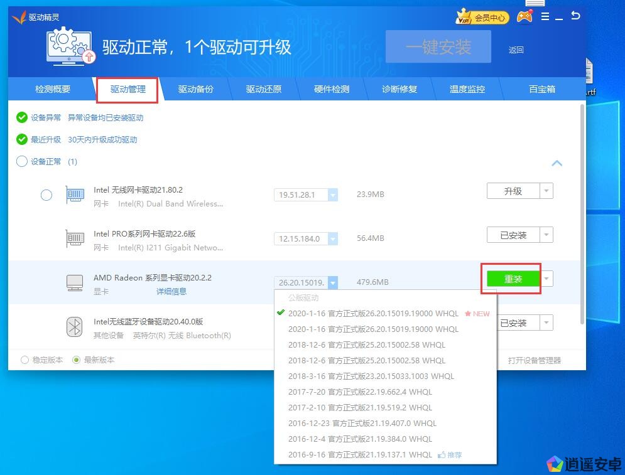Select the Intel 无线网卡驱动 row radio circle

click(x=46, y=195)
